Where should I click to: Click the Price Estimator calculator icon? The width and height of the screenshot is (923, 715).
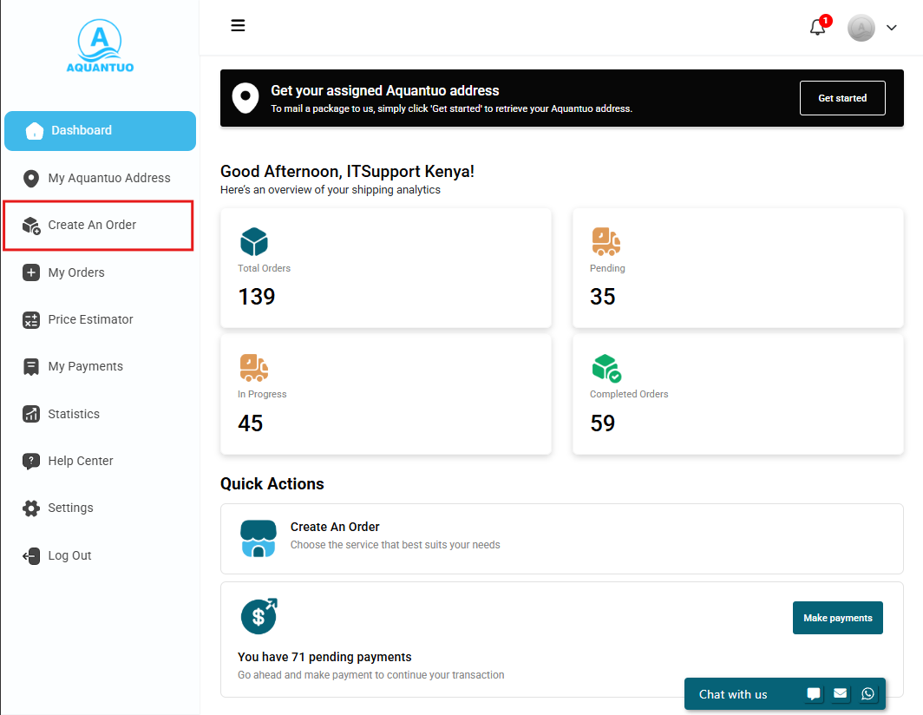coord(31,319)
